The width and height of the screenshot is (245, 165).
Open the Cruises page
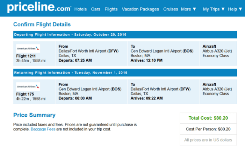(171, 9)
